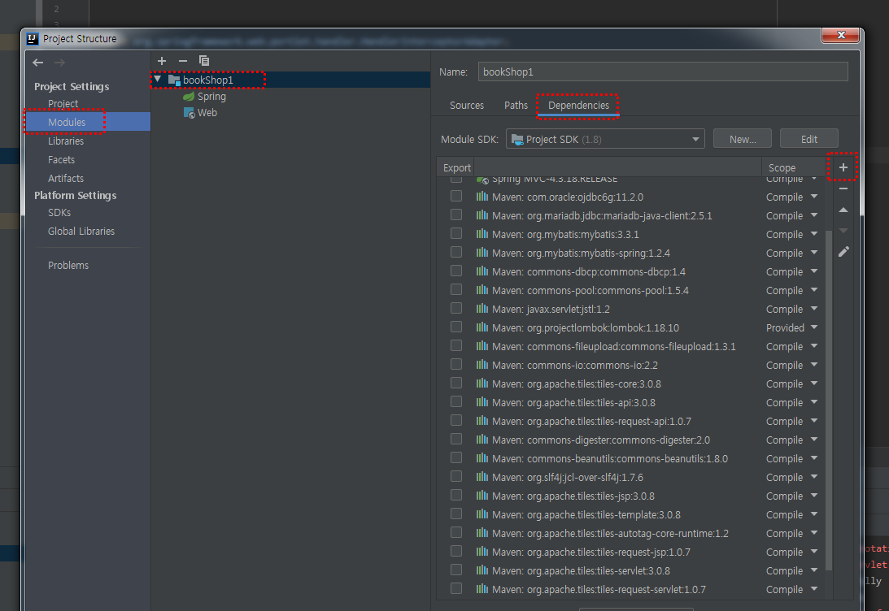Screen dimensions: 889x611
Task: Click library icon of mybatis:3.3.1 dependency
Action: (x=482, y=234)
